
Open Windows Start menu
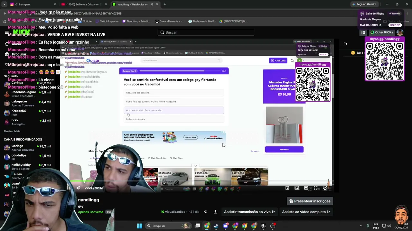[x=139, y=226]
